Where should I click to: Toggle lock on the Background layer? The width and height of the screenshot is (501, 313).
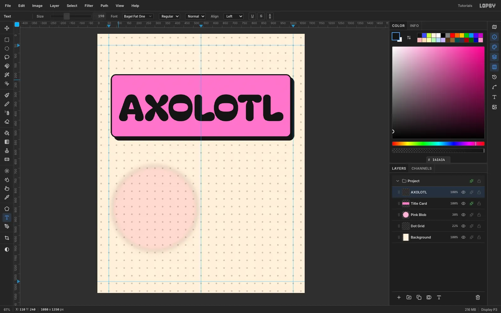pyautogui.click(x=479, y=237)
